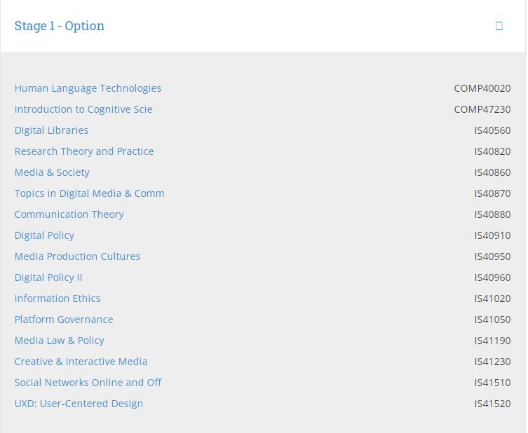The width and height of the screenshot is (528, 433).
Task: Select the Digital Libraries link
Action: pyautogui.click(x=51, y=130)
